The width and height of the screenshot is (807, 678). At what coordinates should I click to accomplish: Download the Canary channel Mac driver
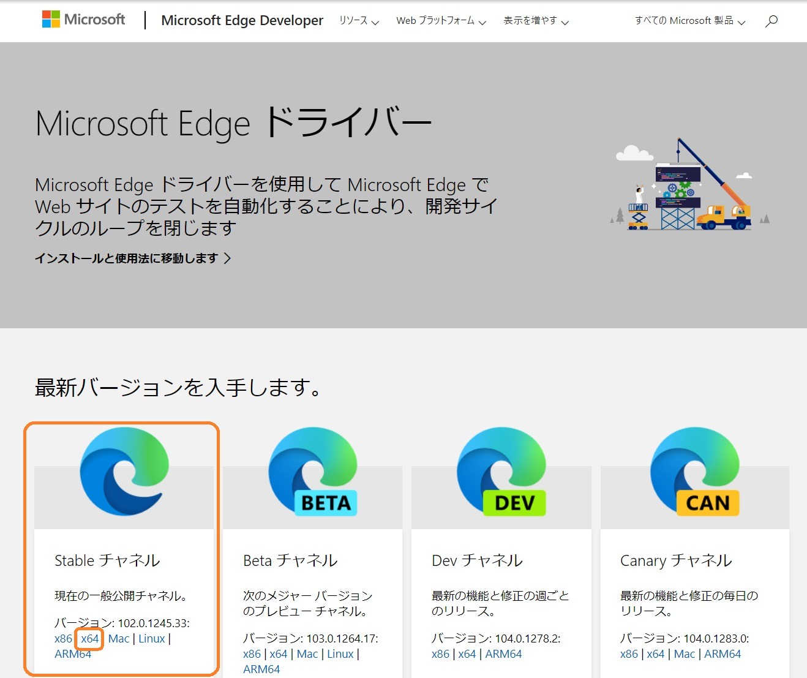click(684, 654)
